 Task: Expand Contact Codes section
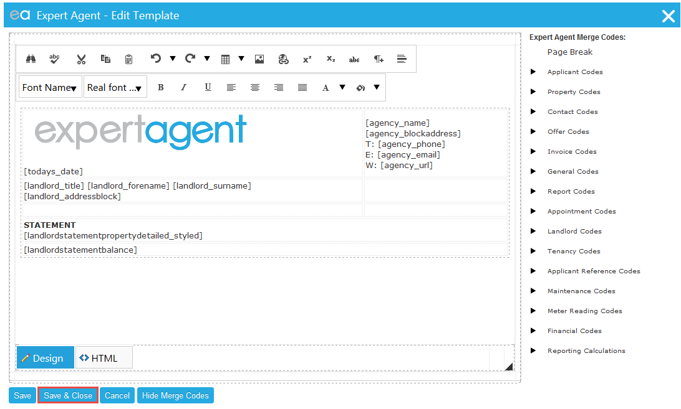(x=533, y=111)
